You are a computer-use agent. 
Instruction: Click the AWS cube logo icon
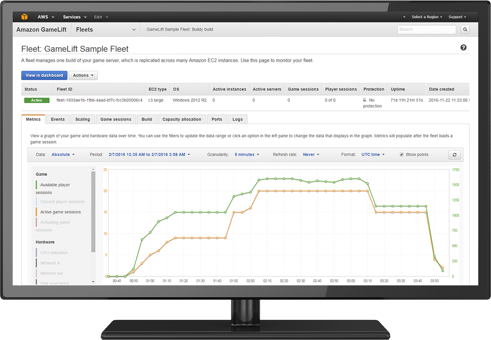pyautogui.click(x=24, y=16)
